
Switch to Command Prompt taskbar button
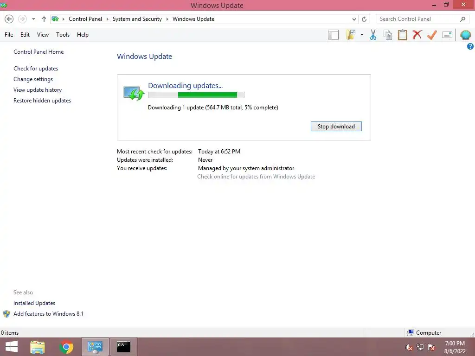pos(123,347)
